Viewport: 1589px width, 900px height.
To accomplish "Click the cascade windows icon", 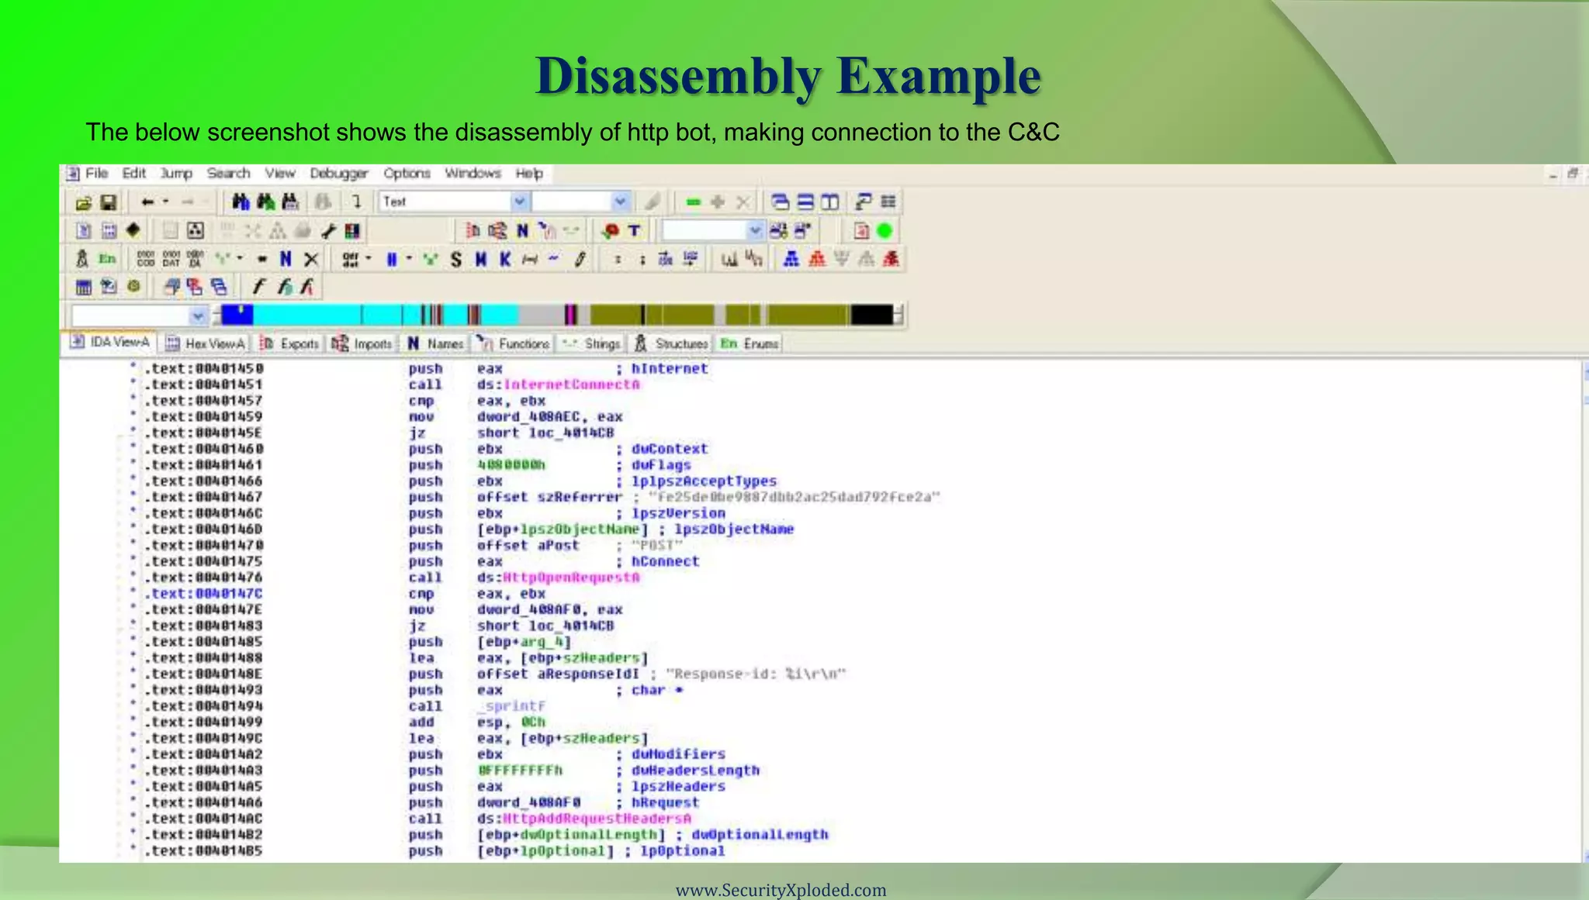I will [781, 202].
